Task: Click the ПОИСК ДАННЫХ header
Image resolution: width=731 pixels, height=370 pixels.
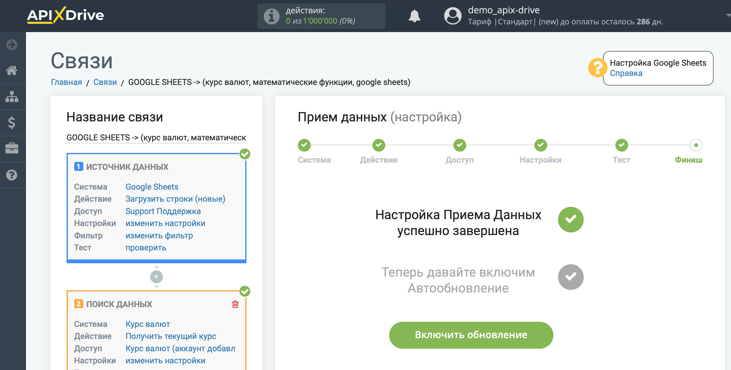Action: [119, 304]
